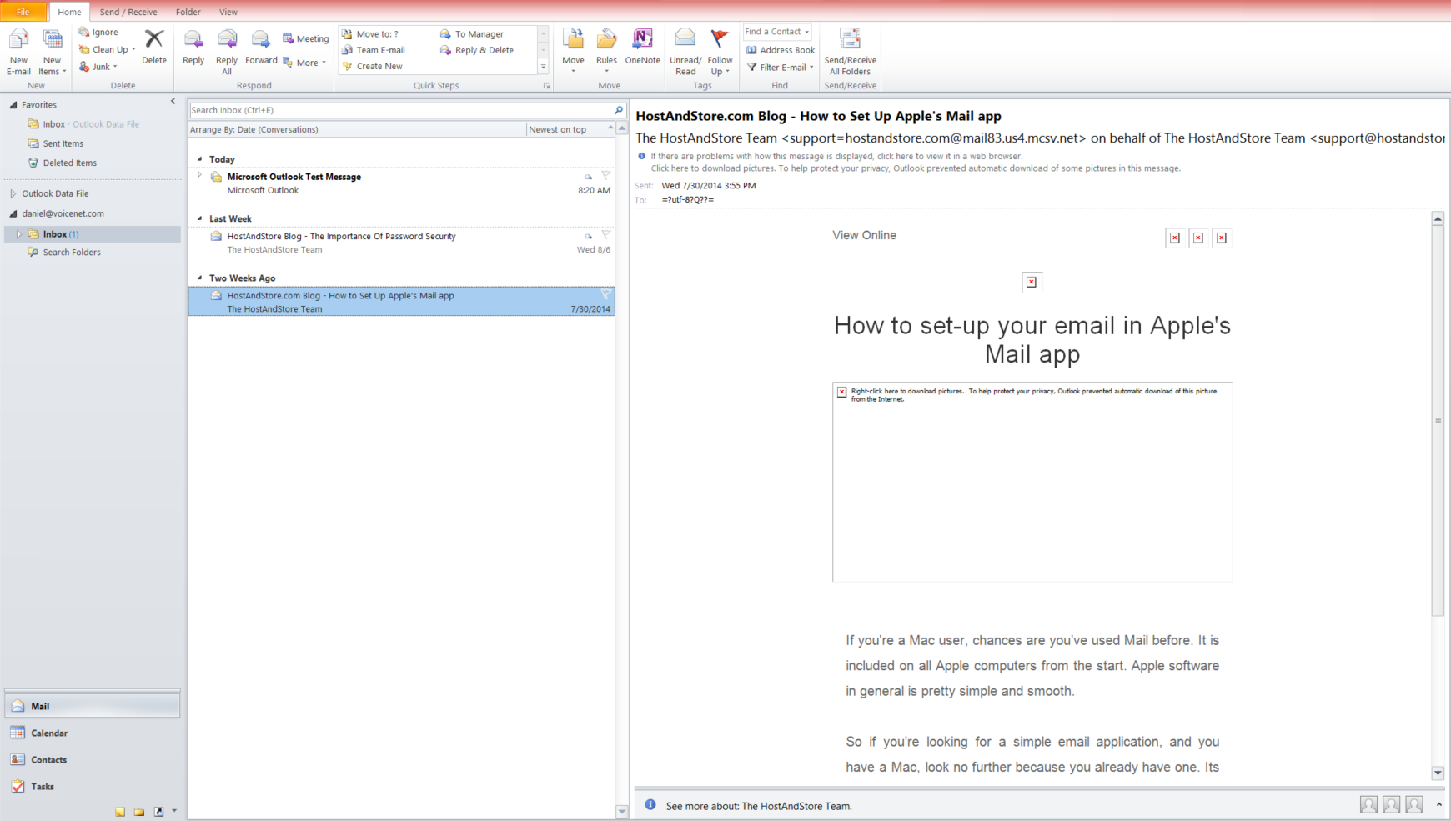Forward the selected email
The width and height of the screenshot is (1451, 821).
(x=261, y=47)
